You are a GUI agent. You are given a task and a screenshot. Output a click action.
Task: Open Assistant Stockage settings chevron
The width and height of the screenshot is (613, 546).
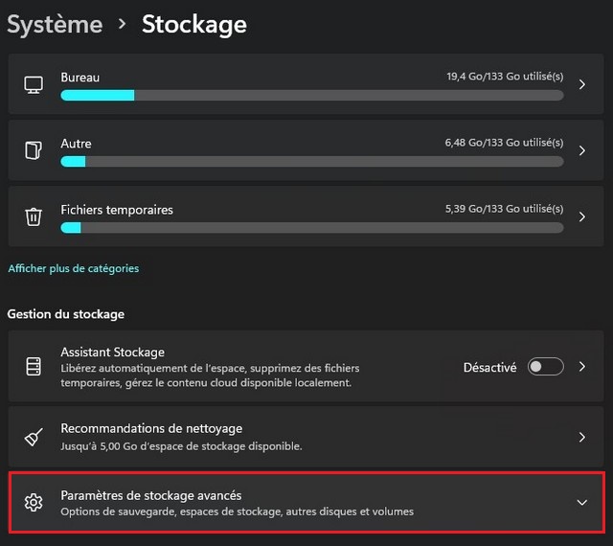[x=582, y=367]
